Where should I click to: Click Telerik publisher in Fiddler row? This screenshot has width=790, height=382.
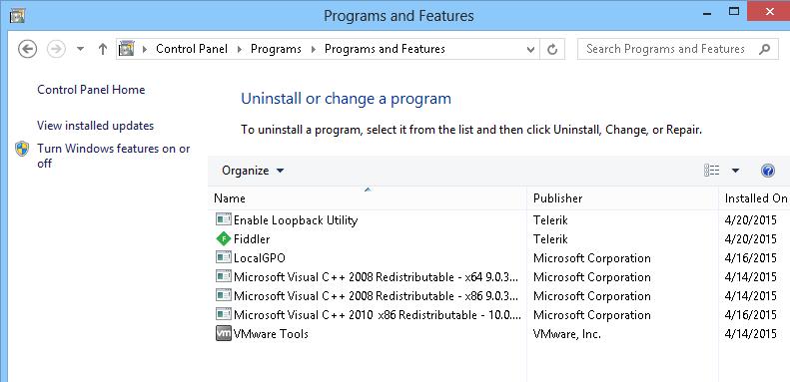pos(550,239)
